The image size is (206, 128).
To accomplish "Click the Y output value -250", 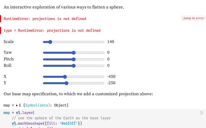I will click(x=111, y=83).
